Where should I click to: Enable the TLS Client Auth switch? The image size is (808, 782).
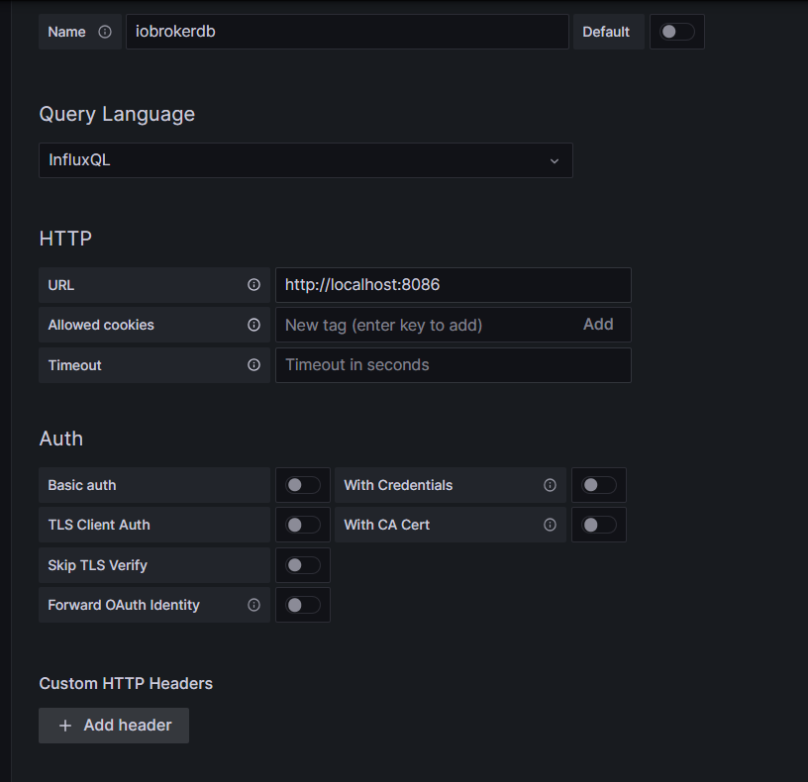point(303,525)
